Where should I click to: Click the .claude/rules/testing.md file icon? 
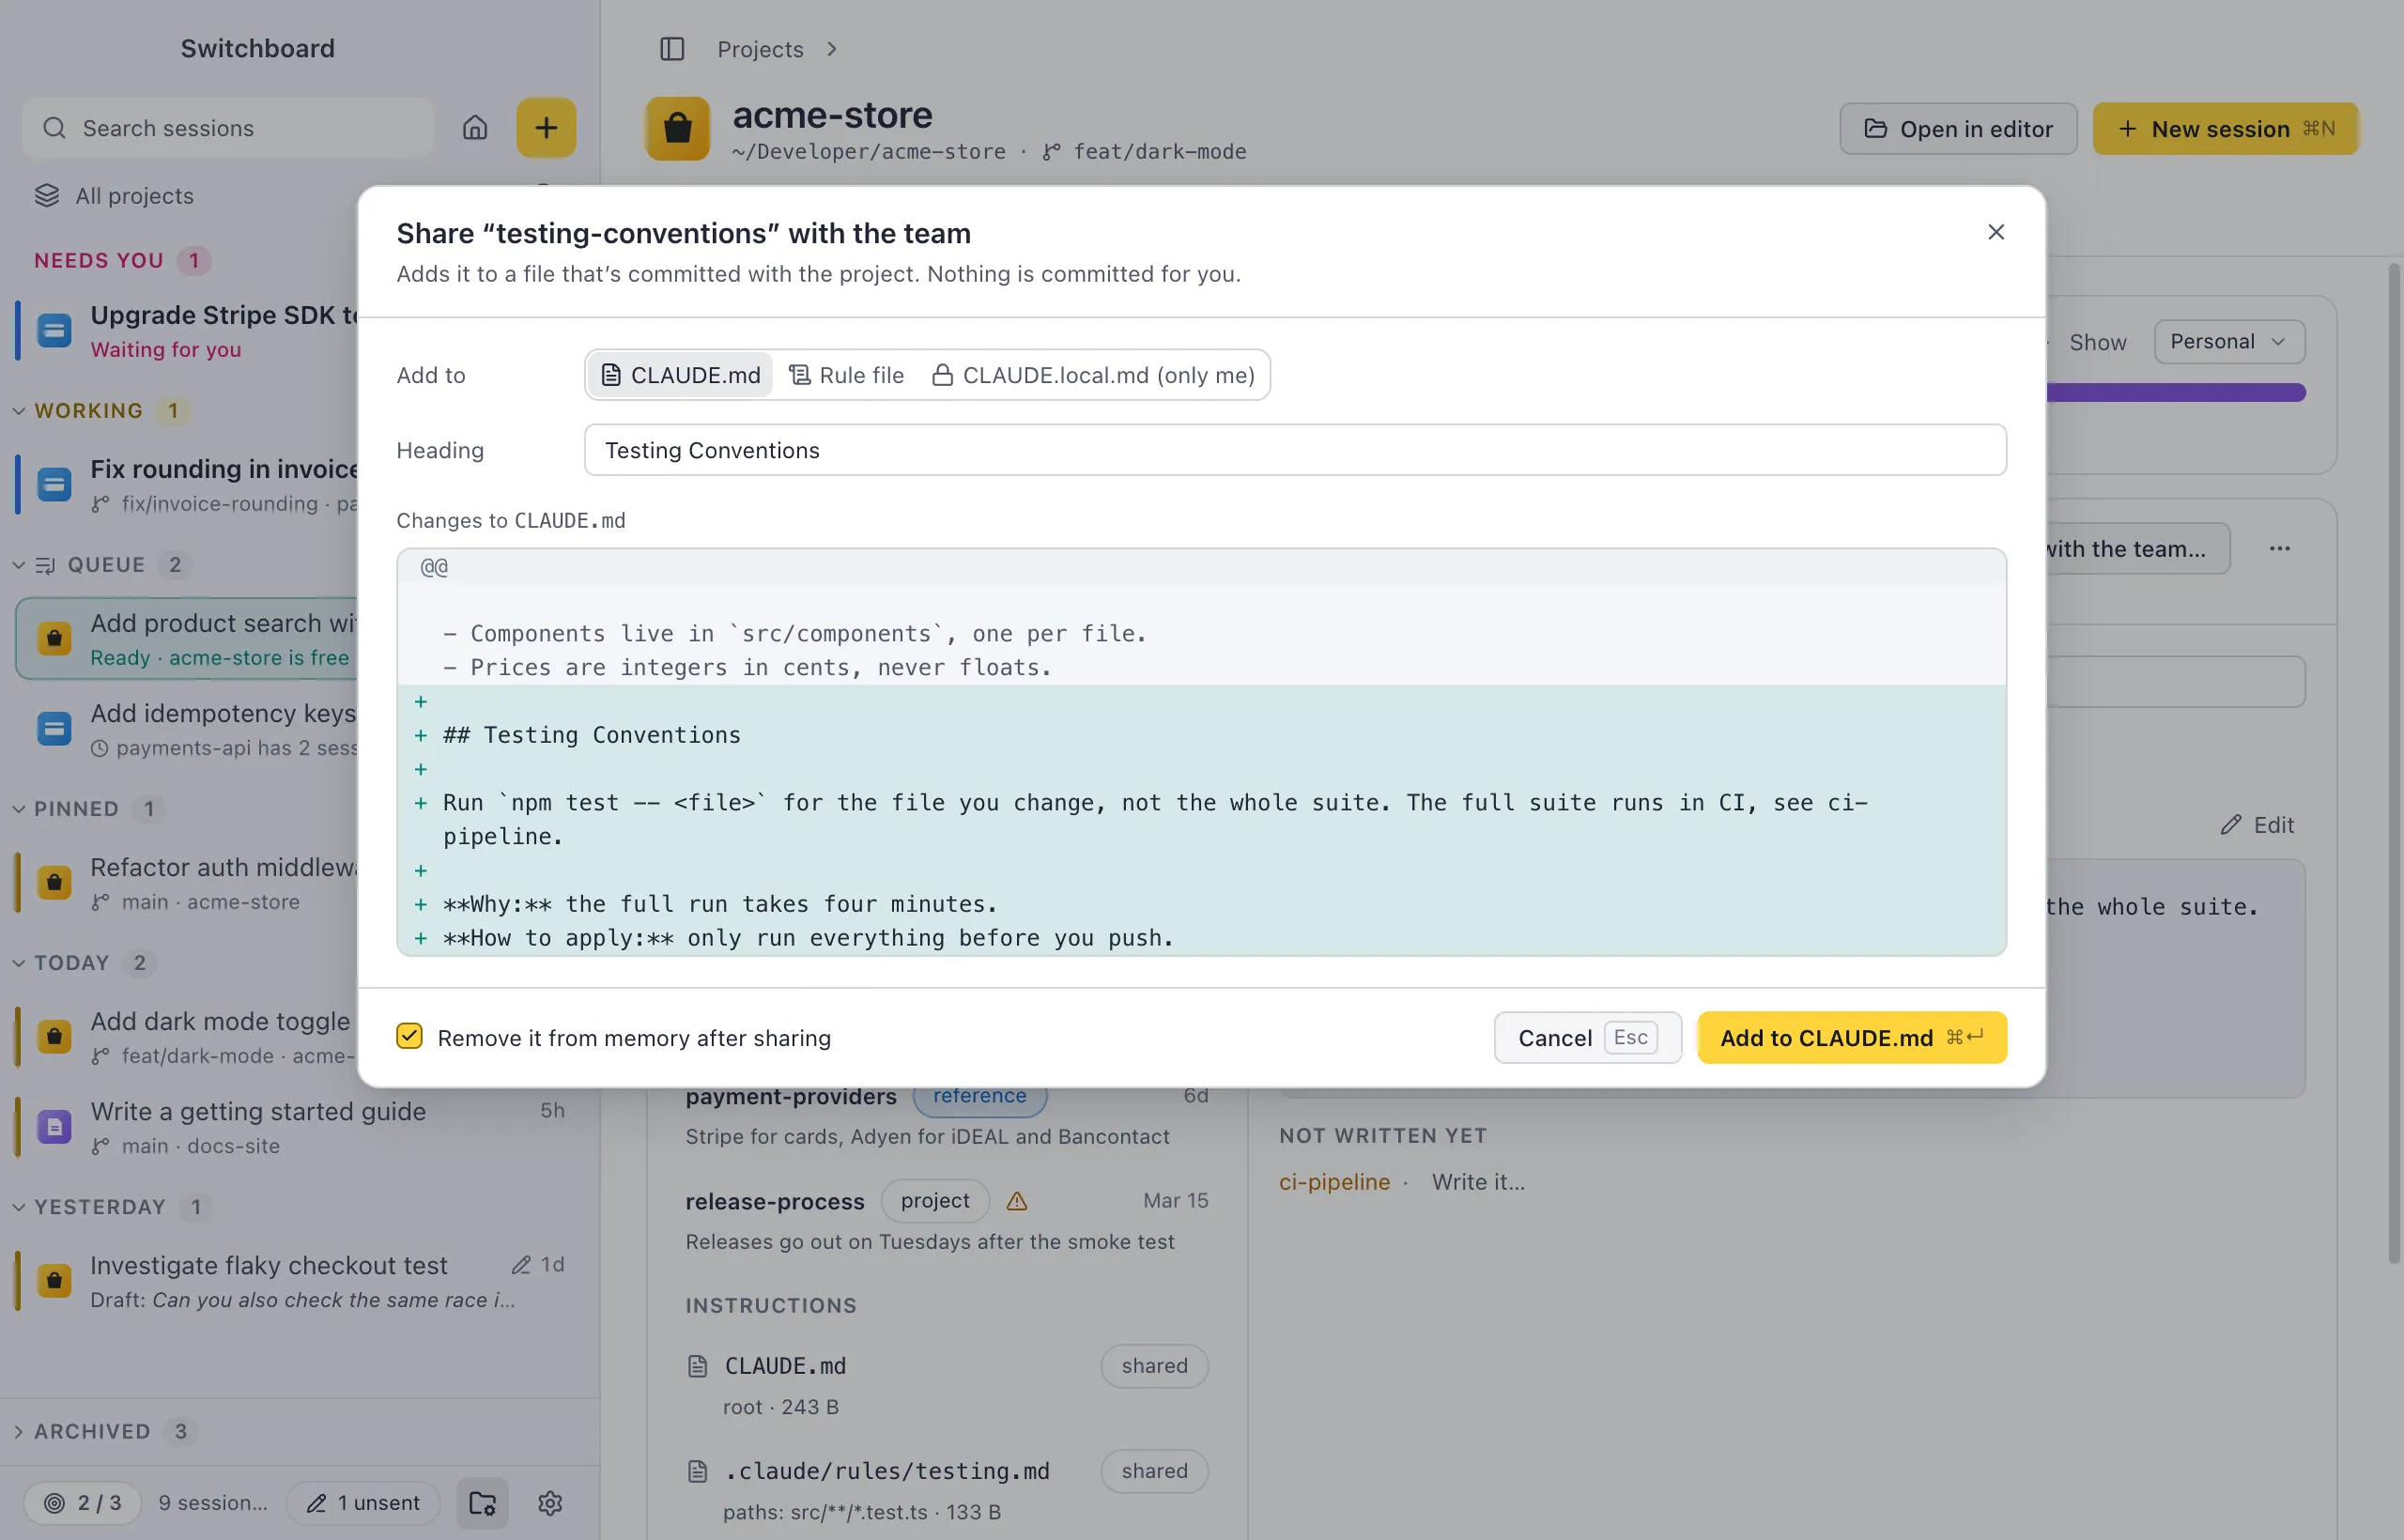698,1471
